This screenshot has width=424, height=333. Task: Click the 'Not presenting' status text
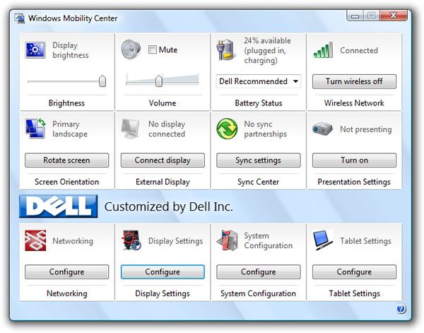pyautogui.click(x=365, y=129)
